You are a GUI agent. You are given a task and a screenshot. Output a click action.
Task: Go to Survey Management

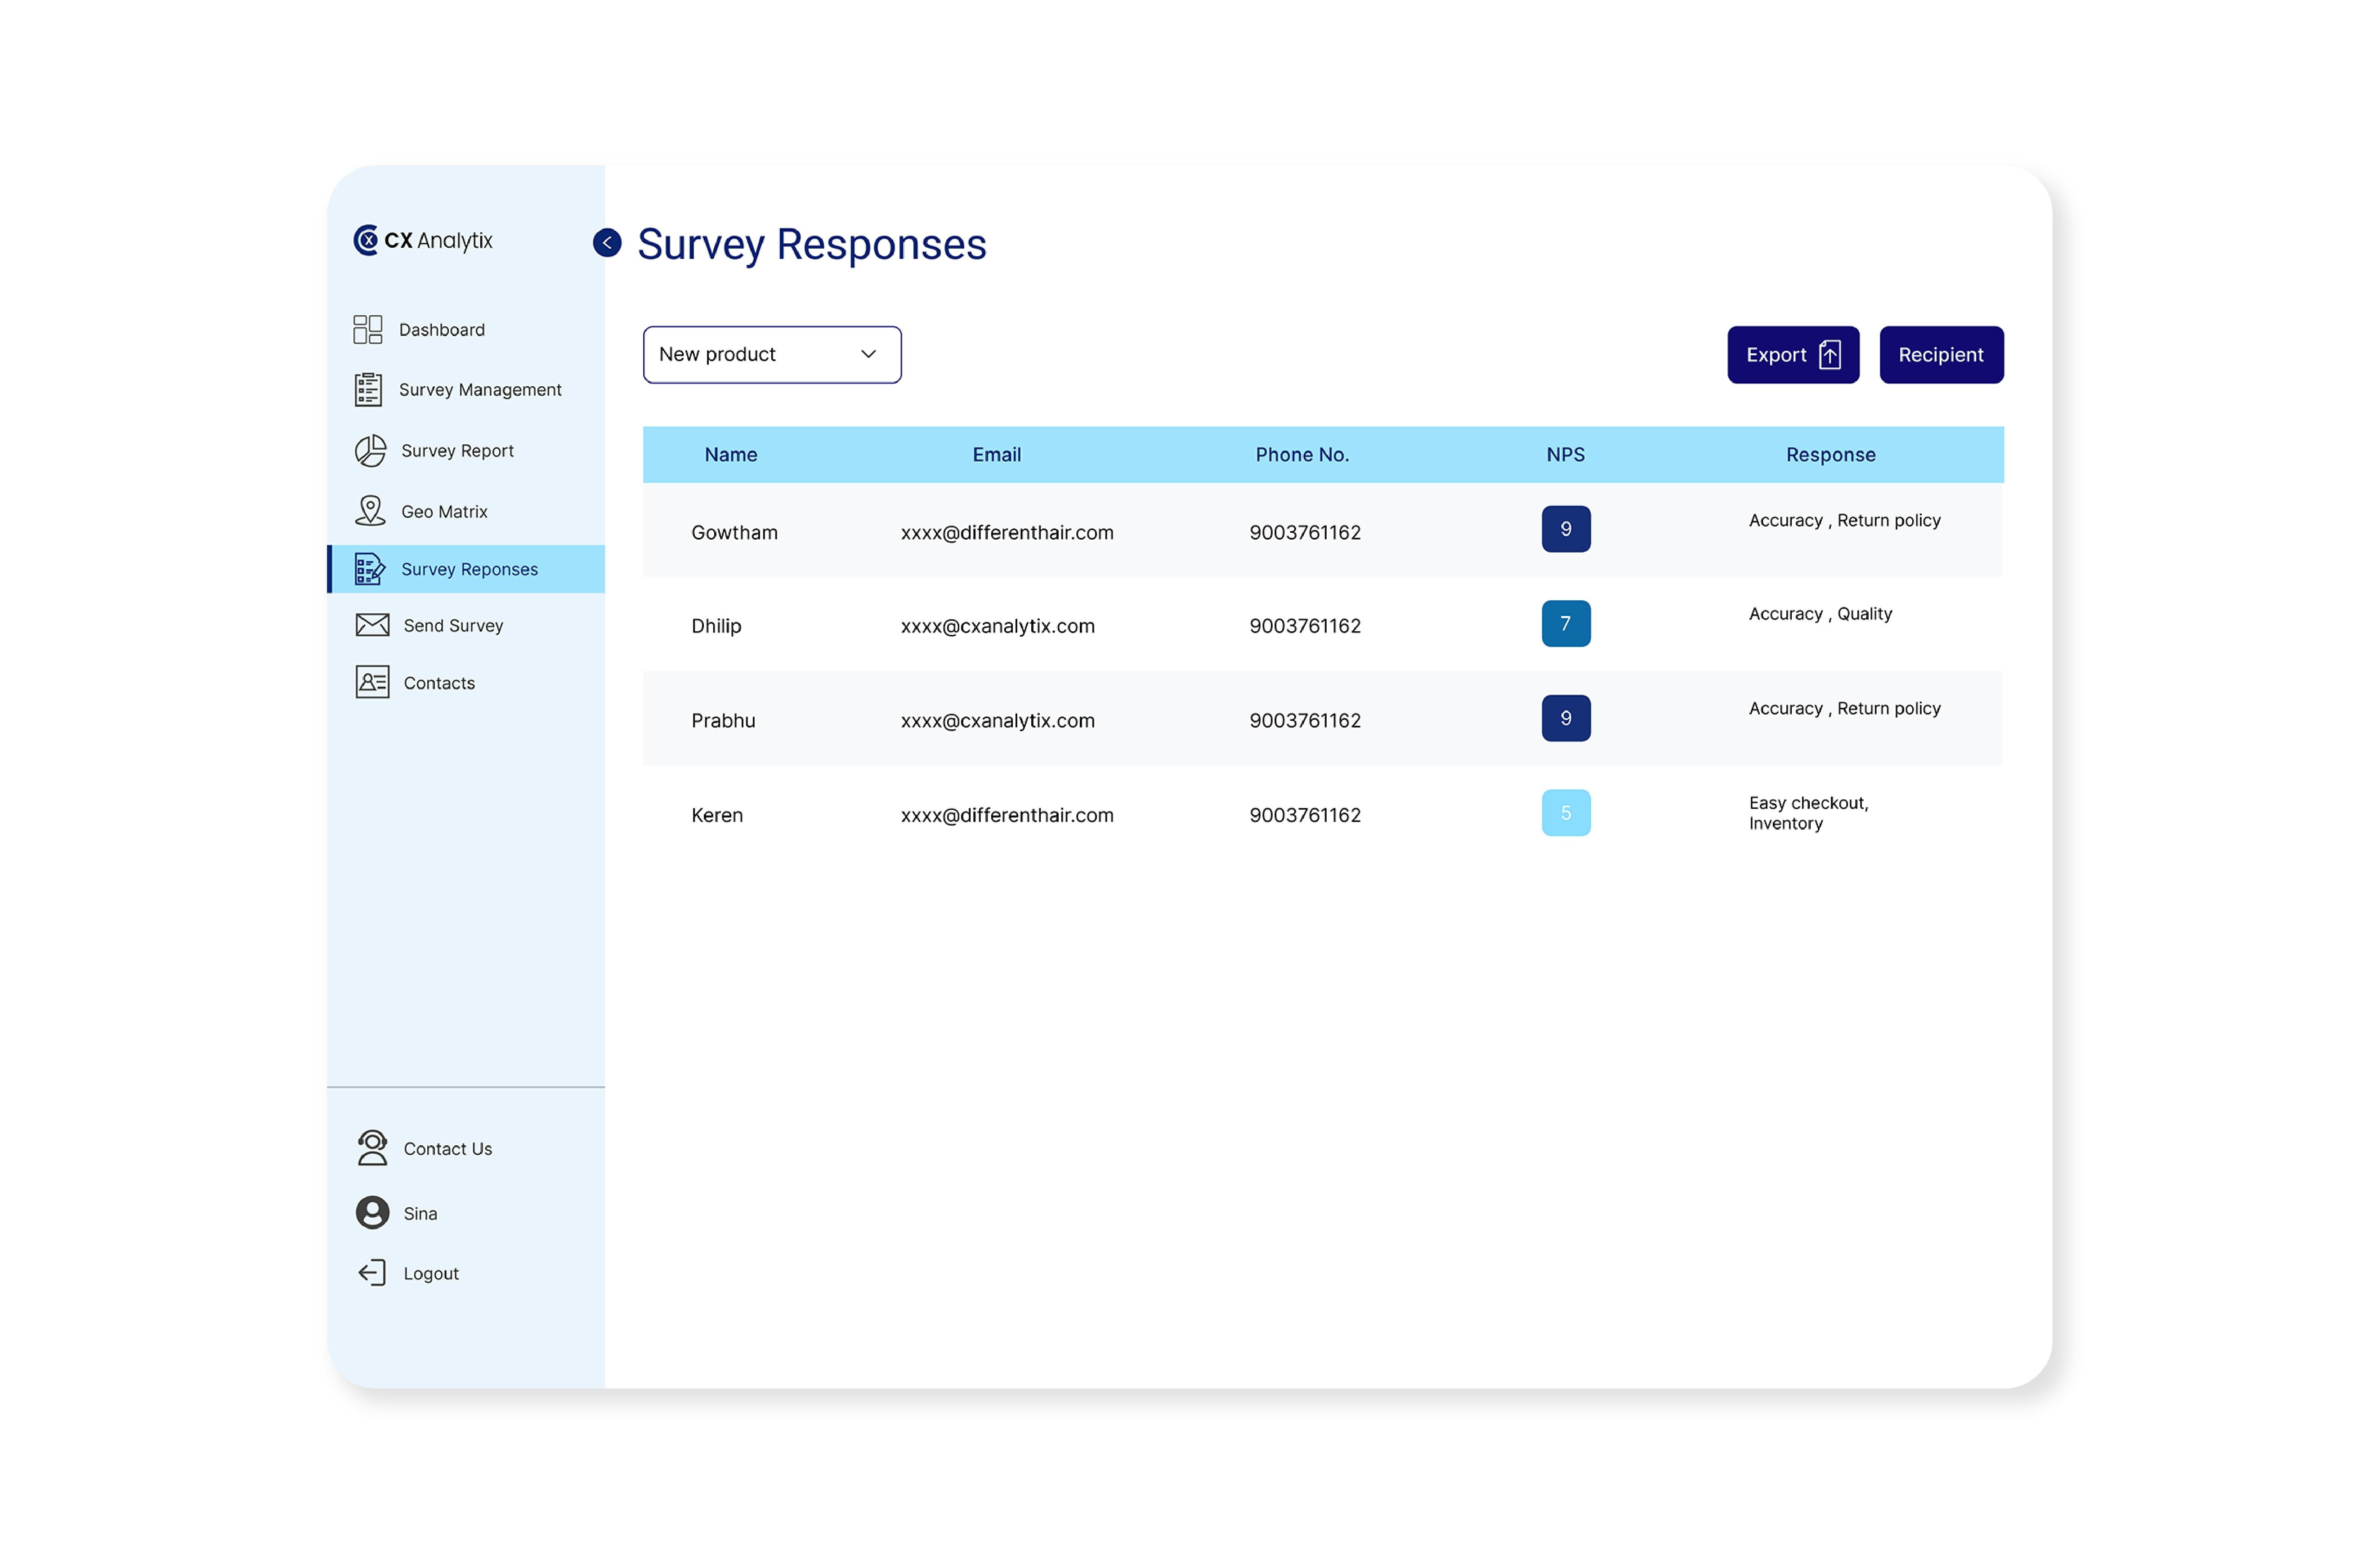[480, 390]
